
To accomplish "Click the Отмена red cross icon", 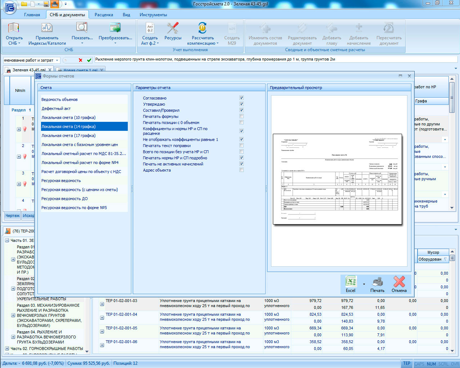I will pos(399,282).
